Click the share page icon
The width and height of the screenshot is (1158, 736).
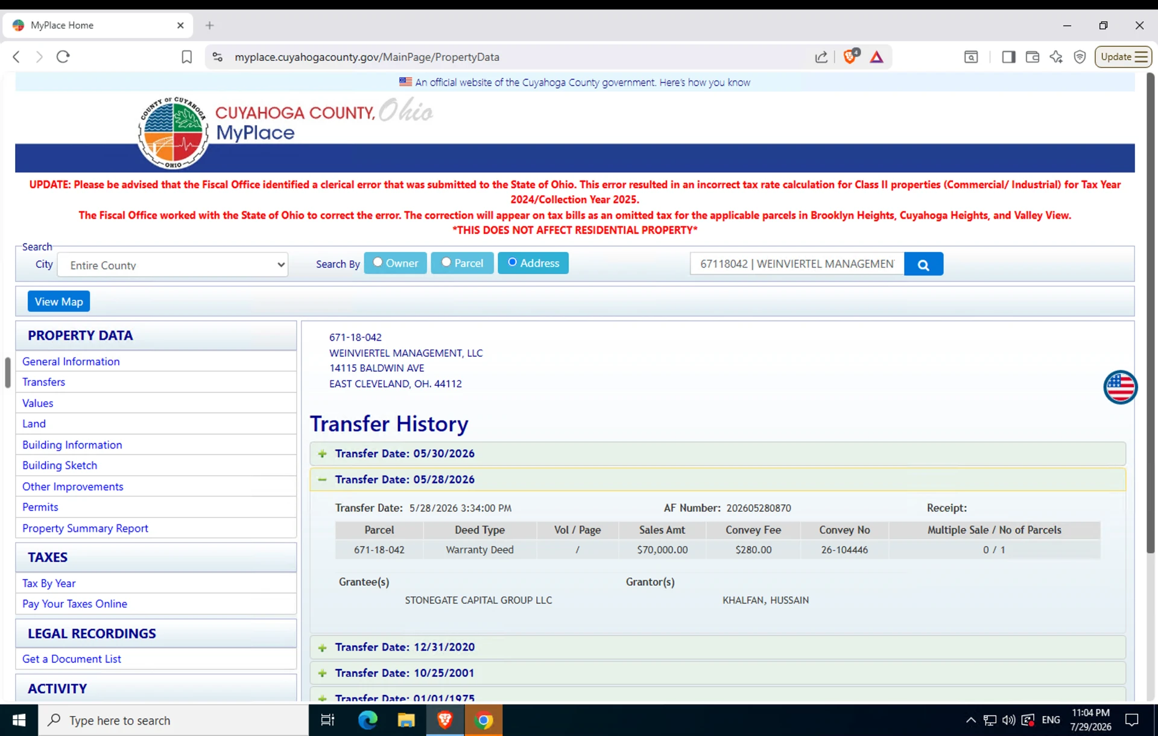pyautogui.click(x=821, y=57)
